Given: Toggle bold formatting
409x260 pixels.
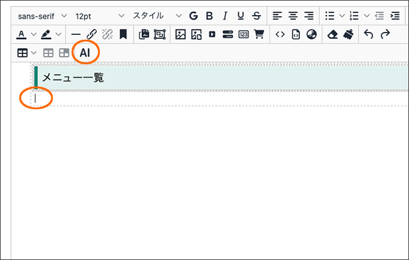Looking at the screenshot, I should click(x=209, y=16).
